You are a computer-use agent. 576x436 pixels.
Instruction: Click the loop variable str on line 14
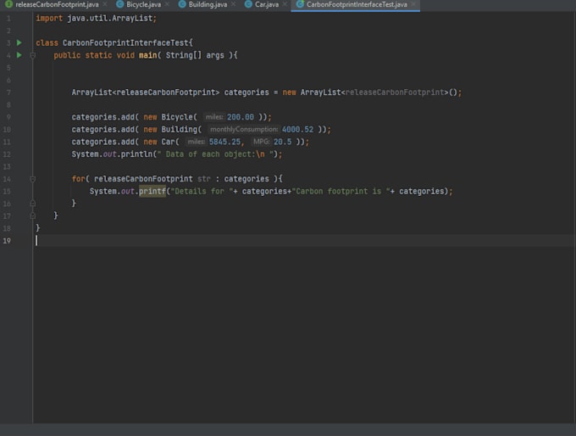204,179
